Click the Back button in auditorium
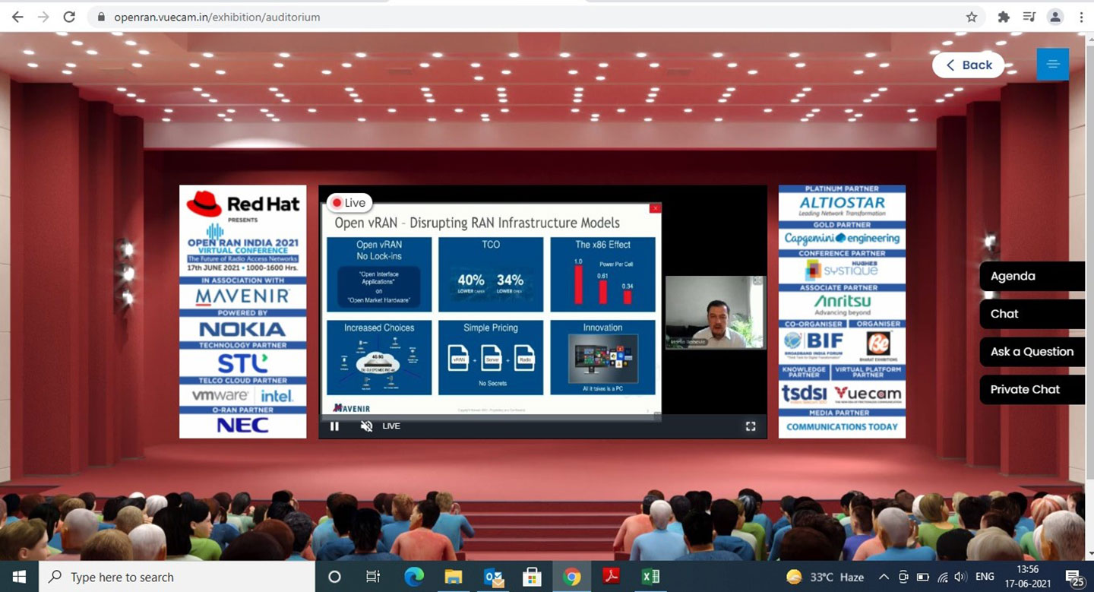The height and width of the screenshot is (592, 1094). (969, 65)
